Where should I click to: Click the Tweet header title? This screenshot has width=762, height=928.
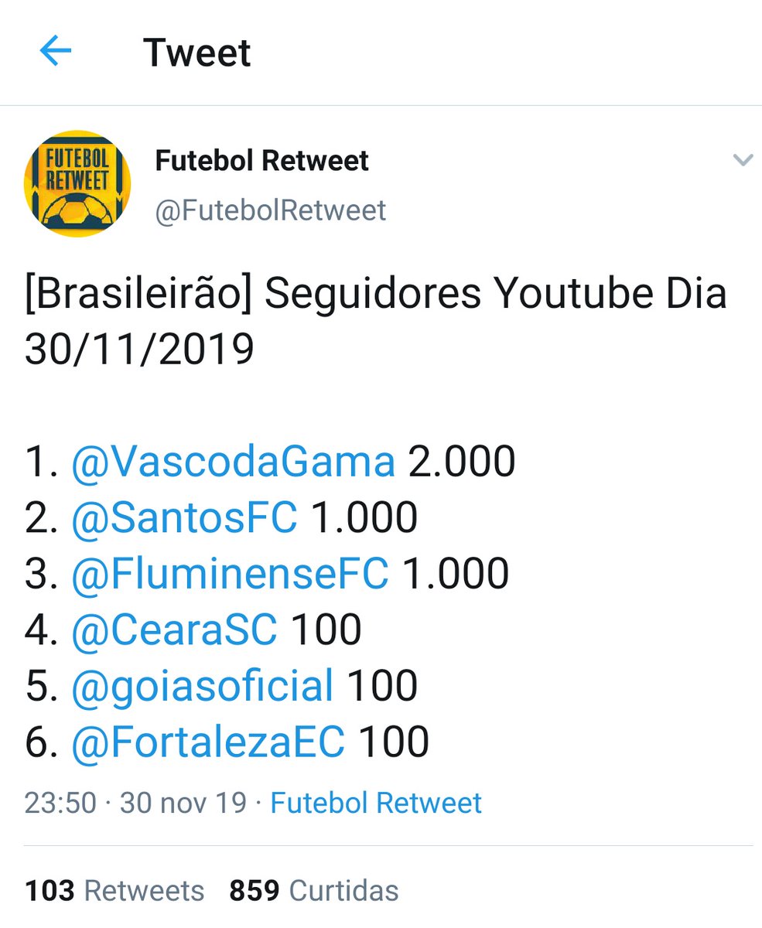[197, 53]
